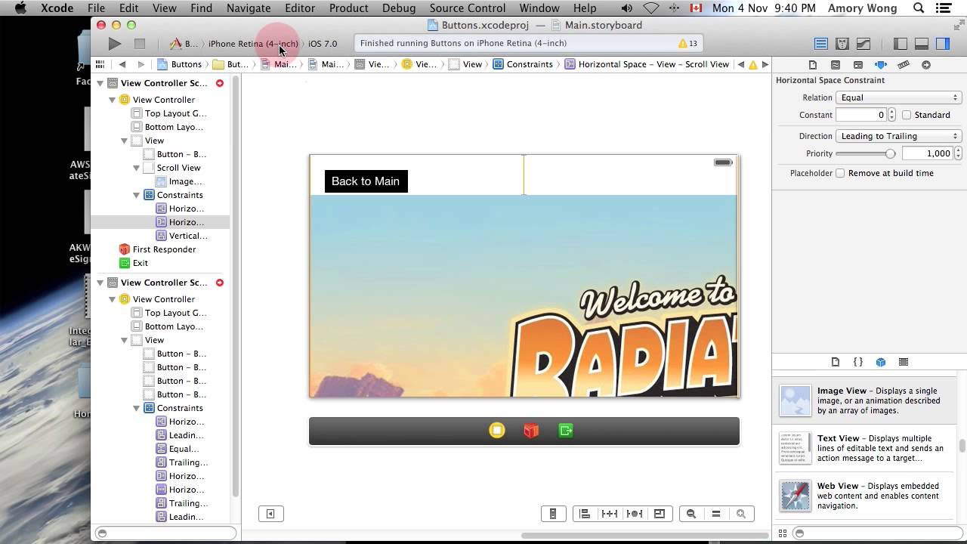The width and height of the screenshot is (967, 544).
Task: Check Remove at build time
Action: tap(840, 173)
